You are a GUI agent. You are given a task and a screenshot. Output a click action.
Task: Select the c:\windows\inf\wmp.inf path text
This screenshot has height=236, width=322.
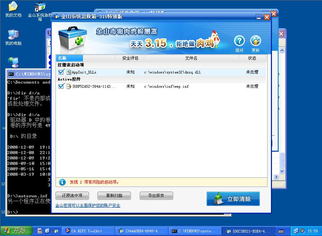[x=166, y=86]
